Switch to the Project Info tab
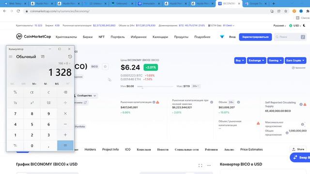Screen dimensions: 310x174 click(110, 149)
